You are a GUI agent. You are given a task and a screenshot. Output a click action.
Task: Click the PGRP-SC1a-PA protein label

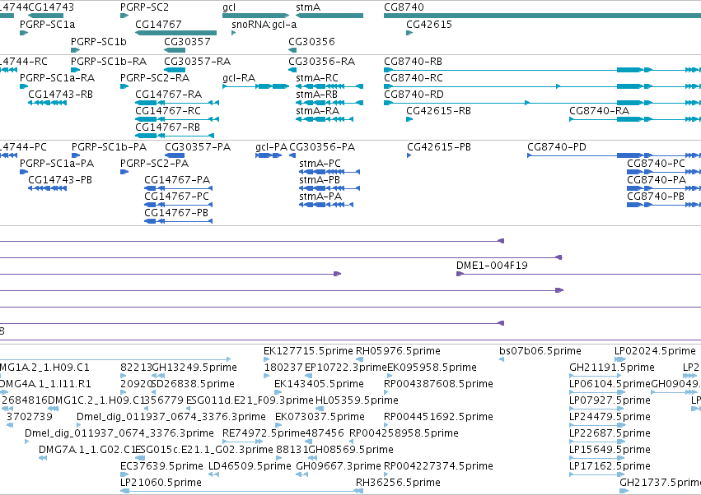[57, 164]
